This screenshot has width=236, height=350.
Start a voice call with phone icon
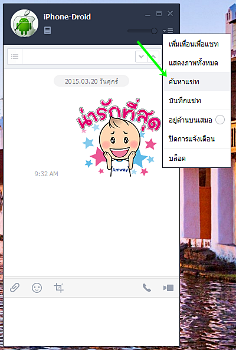147,288
